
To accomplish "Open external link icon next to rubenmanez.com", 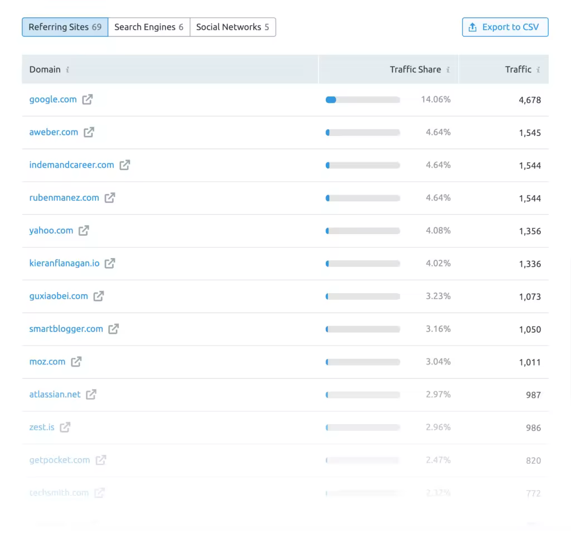I will point(110,198).
